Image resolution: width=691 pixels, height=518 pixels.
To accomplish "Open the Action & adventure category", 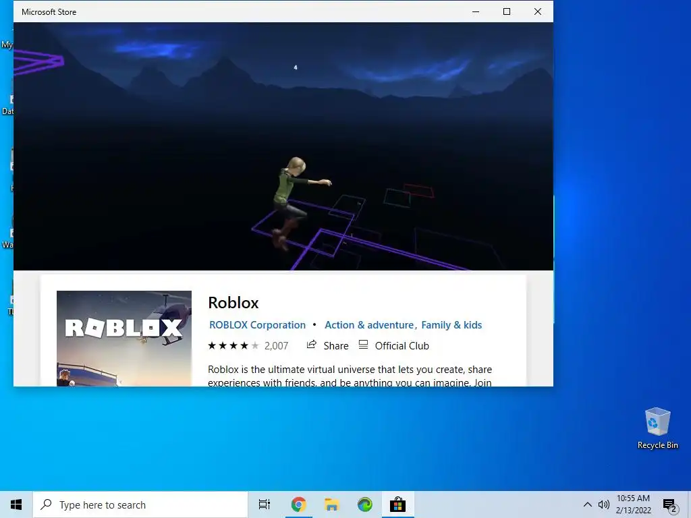I will [x=369, y=325].
